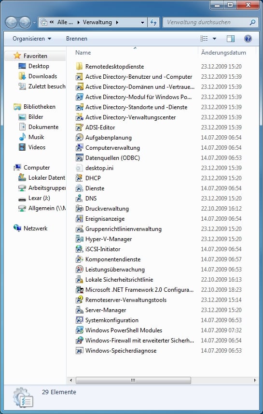Click the Windows-Speicherdiagnose icon
The width and height of the screenshot is (263, 414).
pyautogui.click(x=80, y=351)
